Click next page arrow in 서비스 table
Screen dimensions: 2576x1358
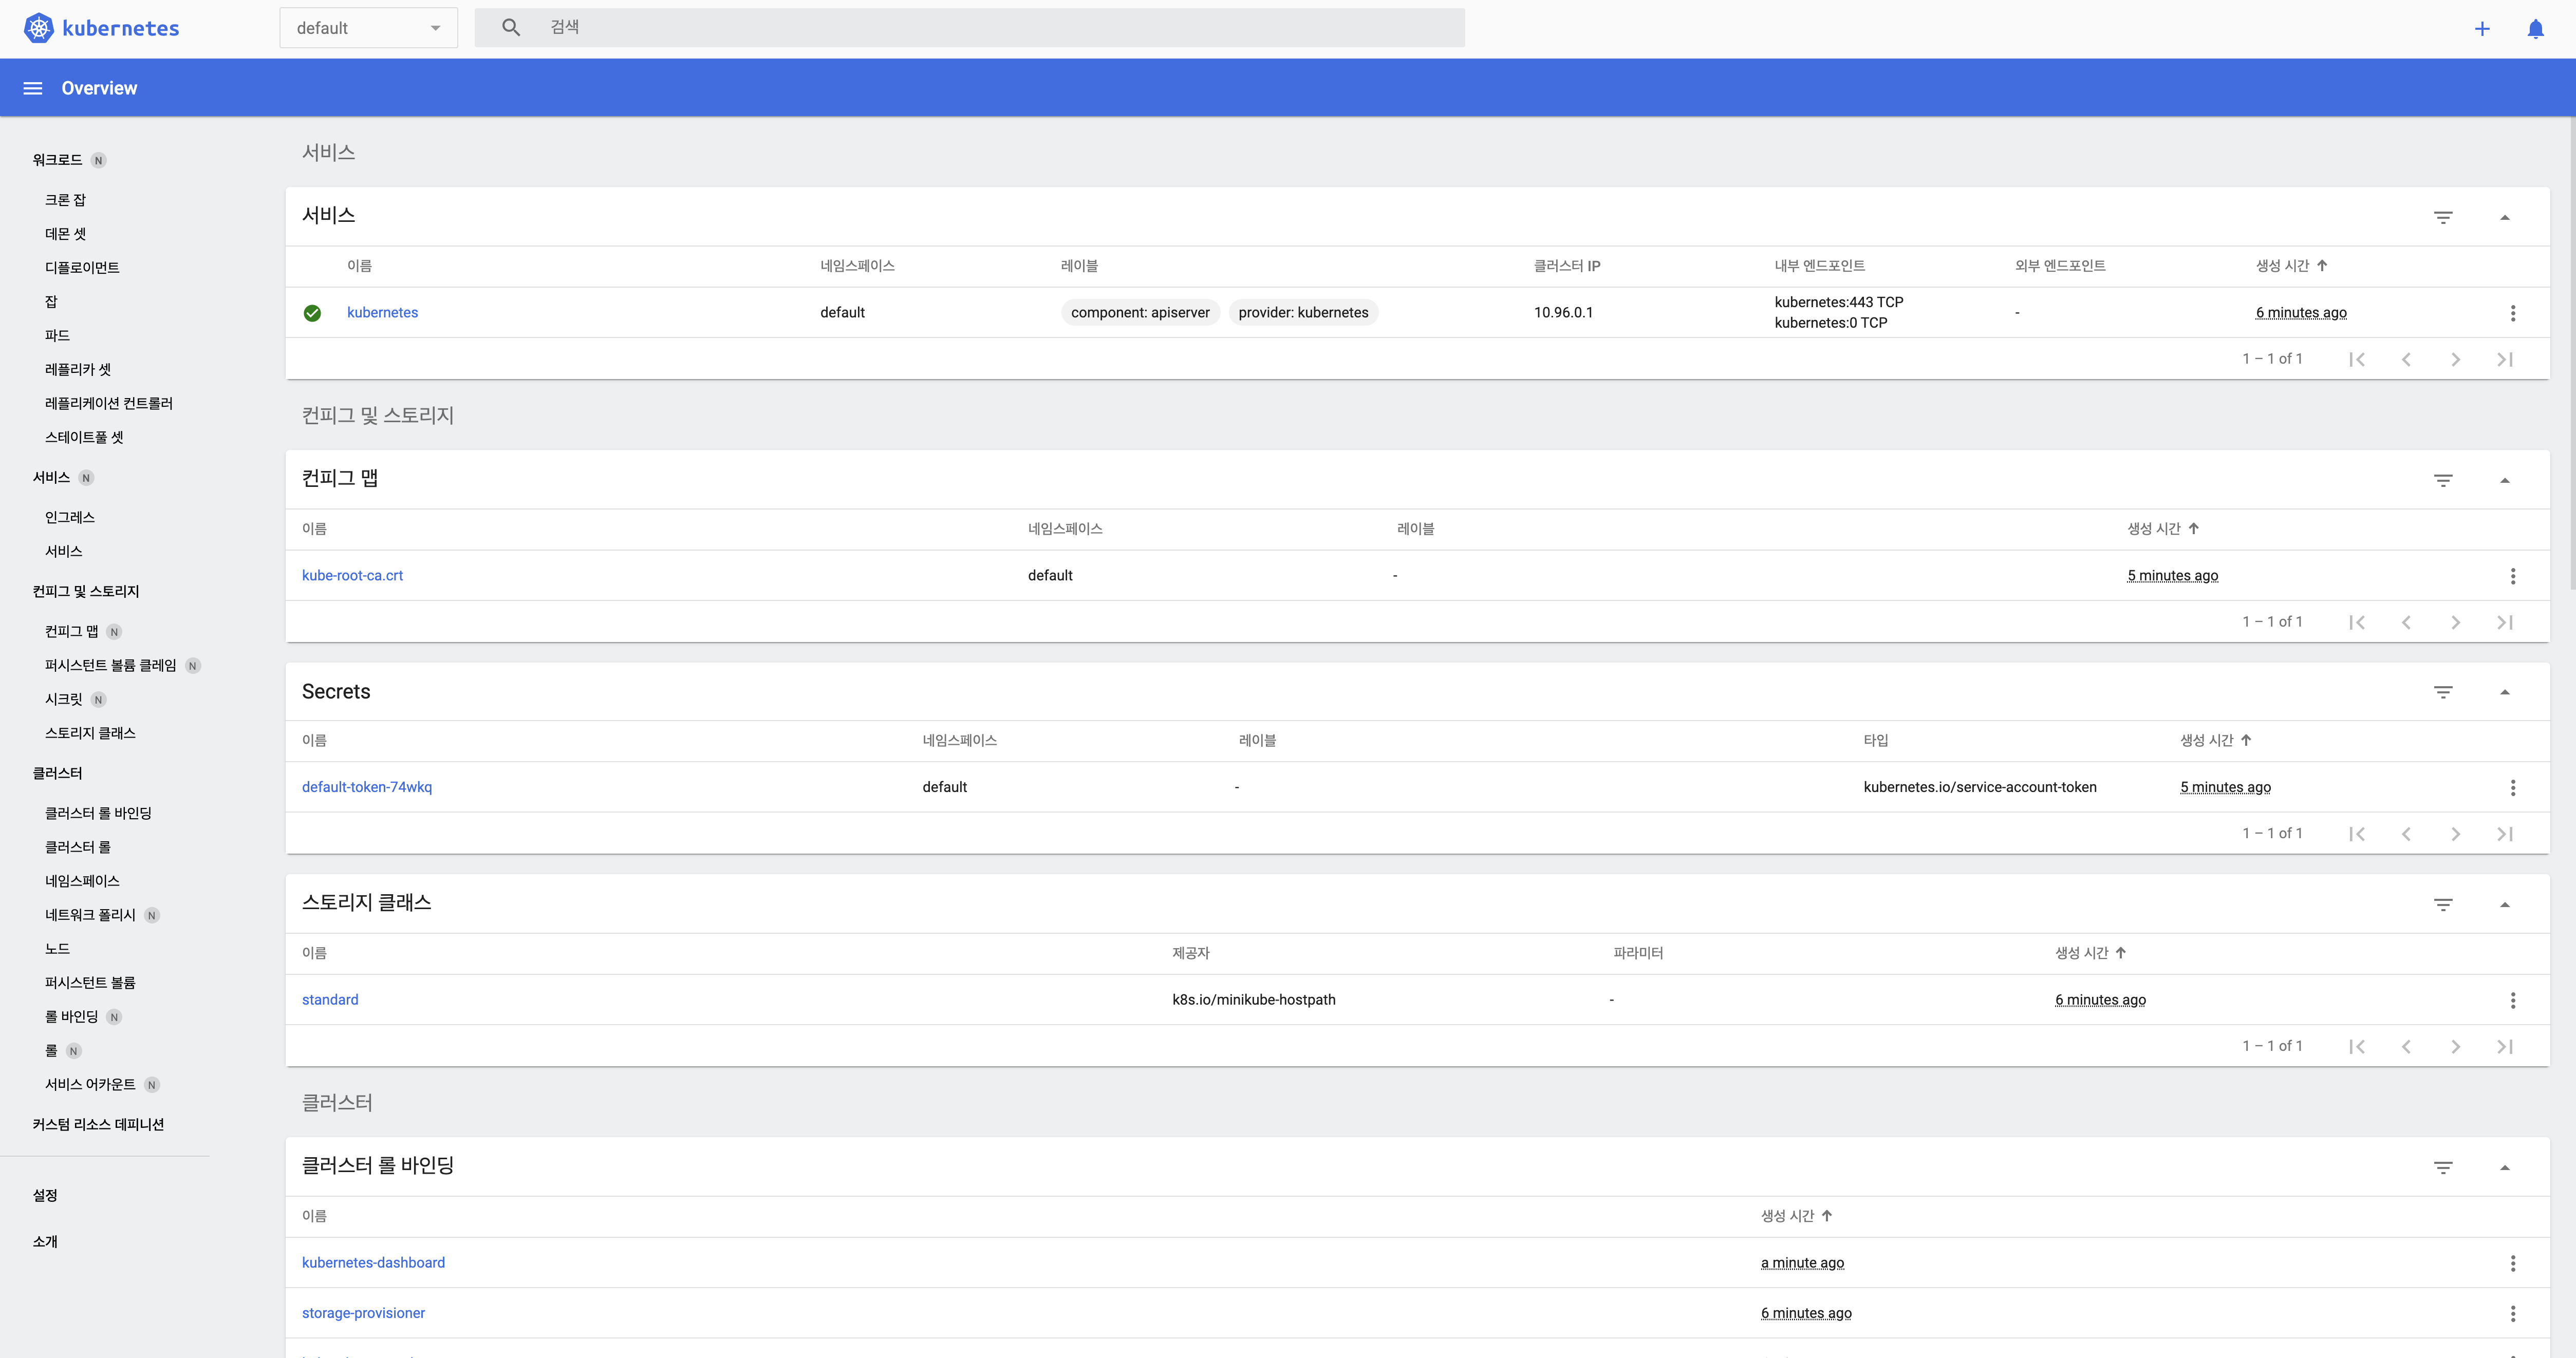click(x=2455, y=359)
